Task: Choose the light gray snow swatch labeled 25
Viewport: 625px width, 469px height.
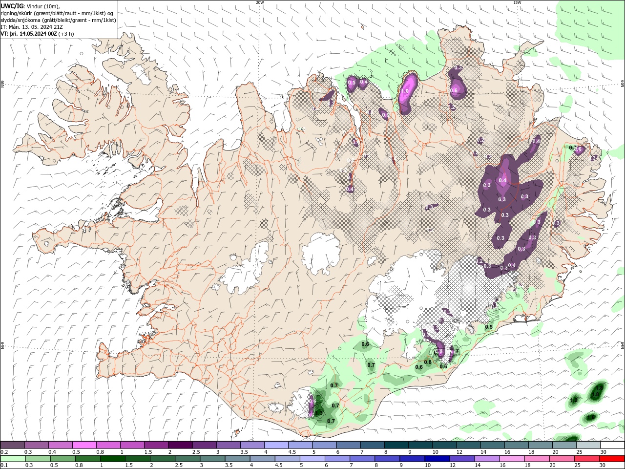Action: tap(588, 445)
